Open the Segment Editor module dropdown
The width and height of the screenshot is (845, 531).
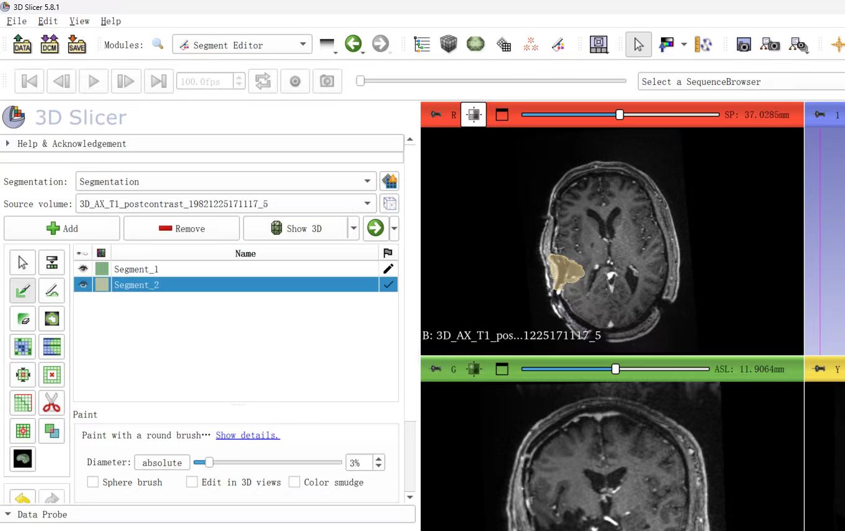coord(242,45)
